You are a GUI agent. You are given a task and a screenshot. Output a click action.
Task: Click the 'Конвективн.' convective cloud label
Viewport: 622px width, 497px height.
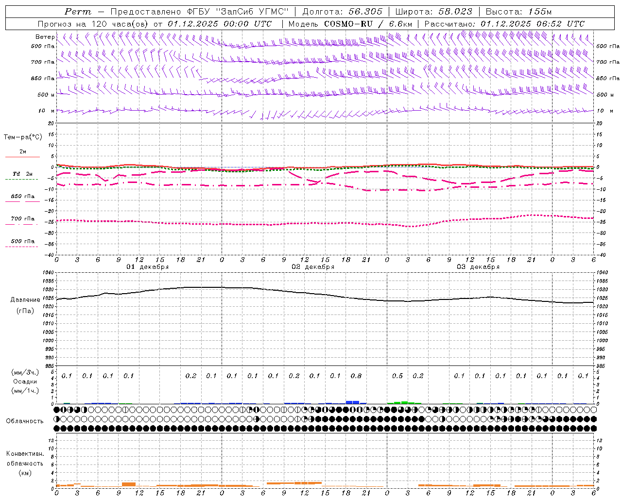[x=25, y=454]
